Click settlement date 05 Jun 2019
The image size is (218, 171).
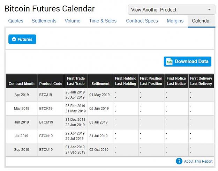(99, 109)
